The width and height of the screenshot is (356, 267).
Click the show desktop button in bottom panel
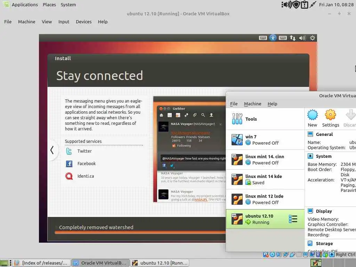(4, 263)
